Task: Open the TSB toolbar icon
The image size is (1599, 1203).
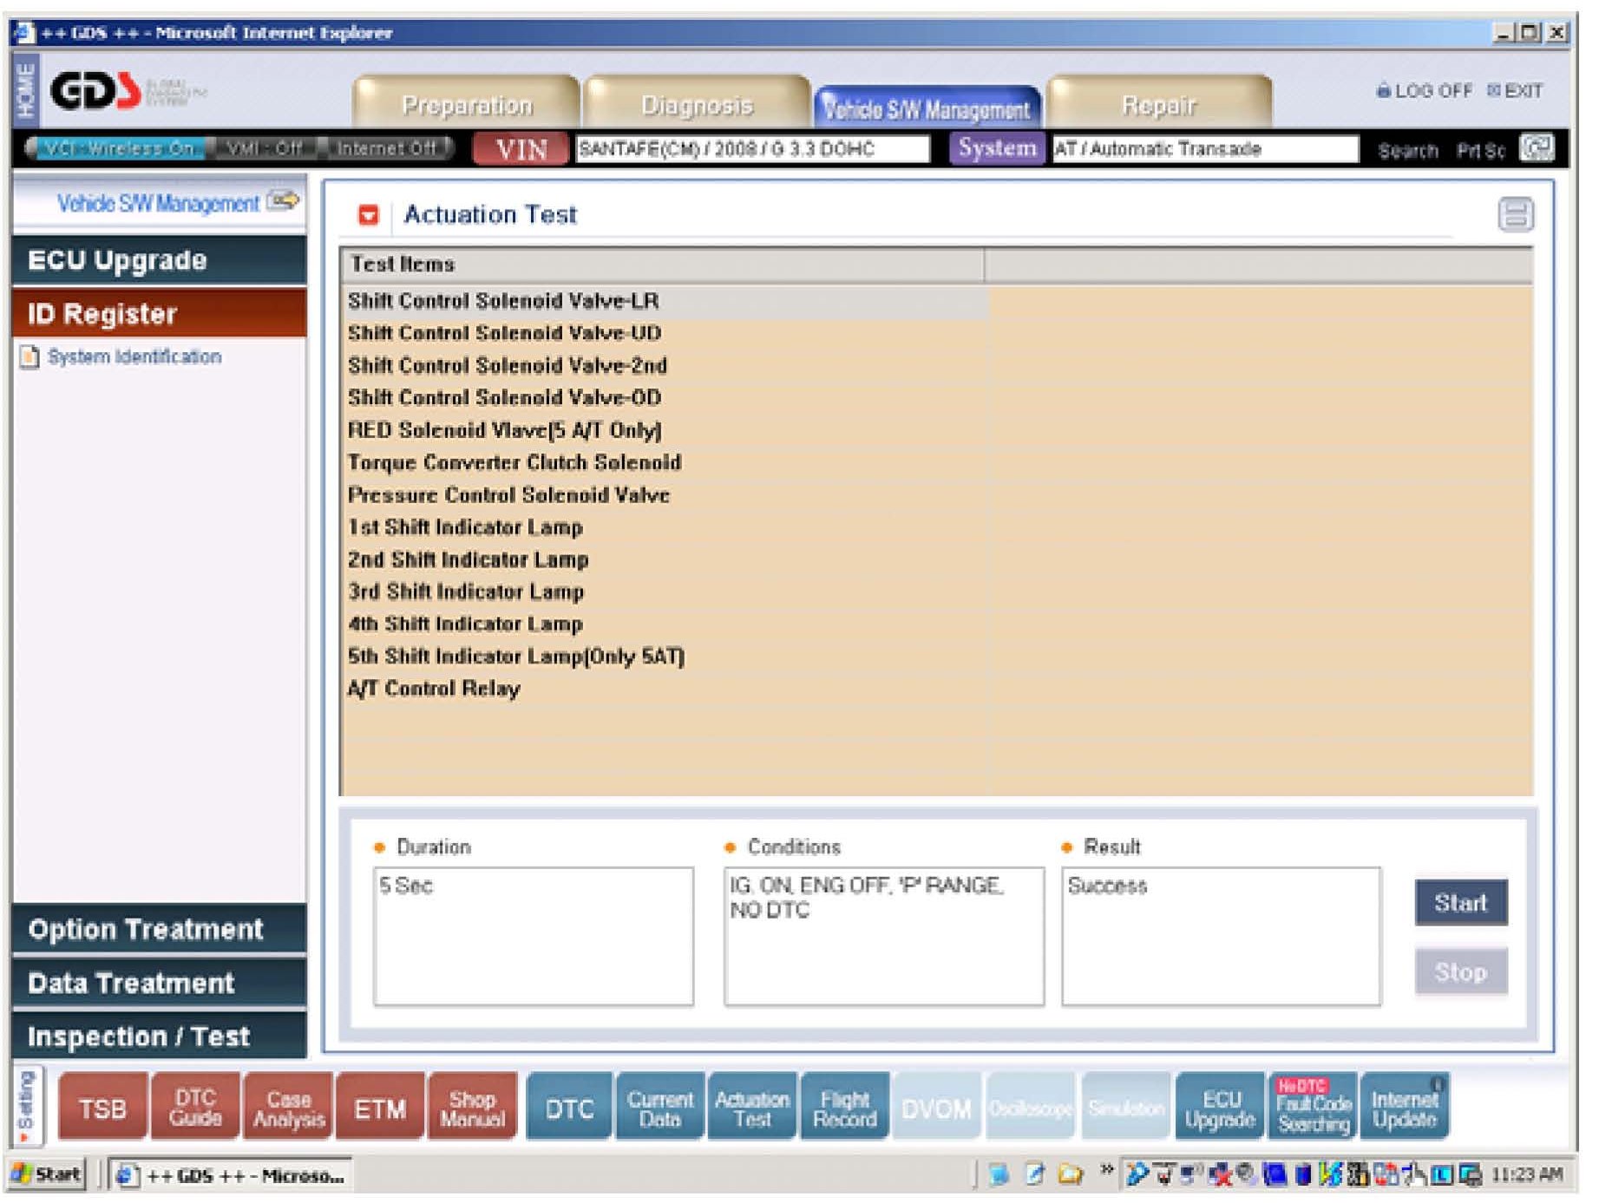Action: click(102, 1108)
